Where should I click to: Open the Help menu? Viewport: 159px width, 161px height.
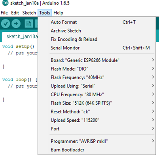click(x=58, y=13)
